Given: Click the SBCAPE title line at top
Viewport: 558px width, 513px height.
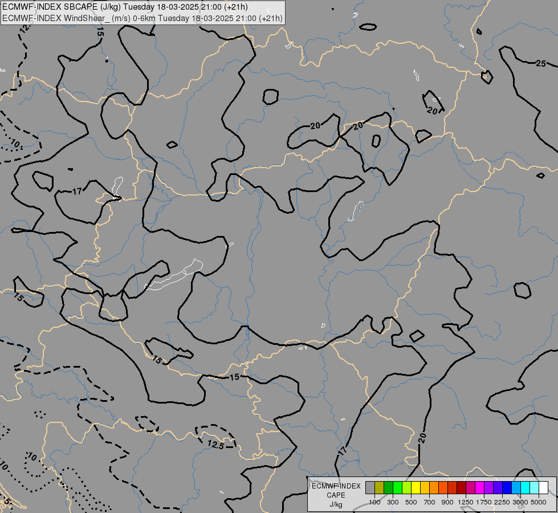Looking at the screenshot, I should tap(125, 7).
